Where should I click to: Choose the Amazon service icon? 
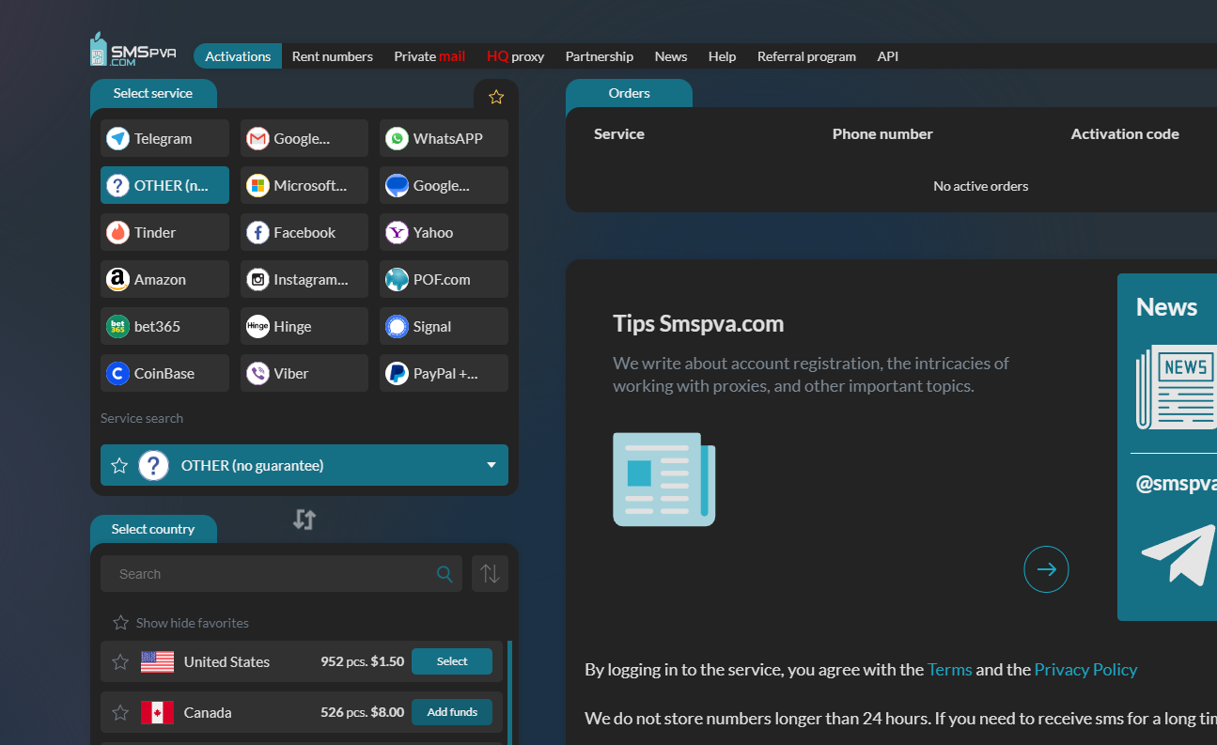coord(117,279)
